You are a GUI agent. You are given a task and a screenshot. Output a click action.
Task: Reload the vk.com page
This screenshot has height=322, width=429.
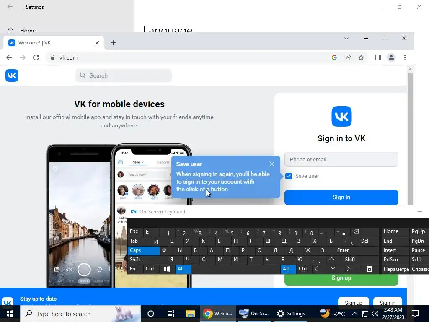click(x=36, y=57)
